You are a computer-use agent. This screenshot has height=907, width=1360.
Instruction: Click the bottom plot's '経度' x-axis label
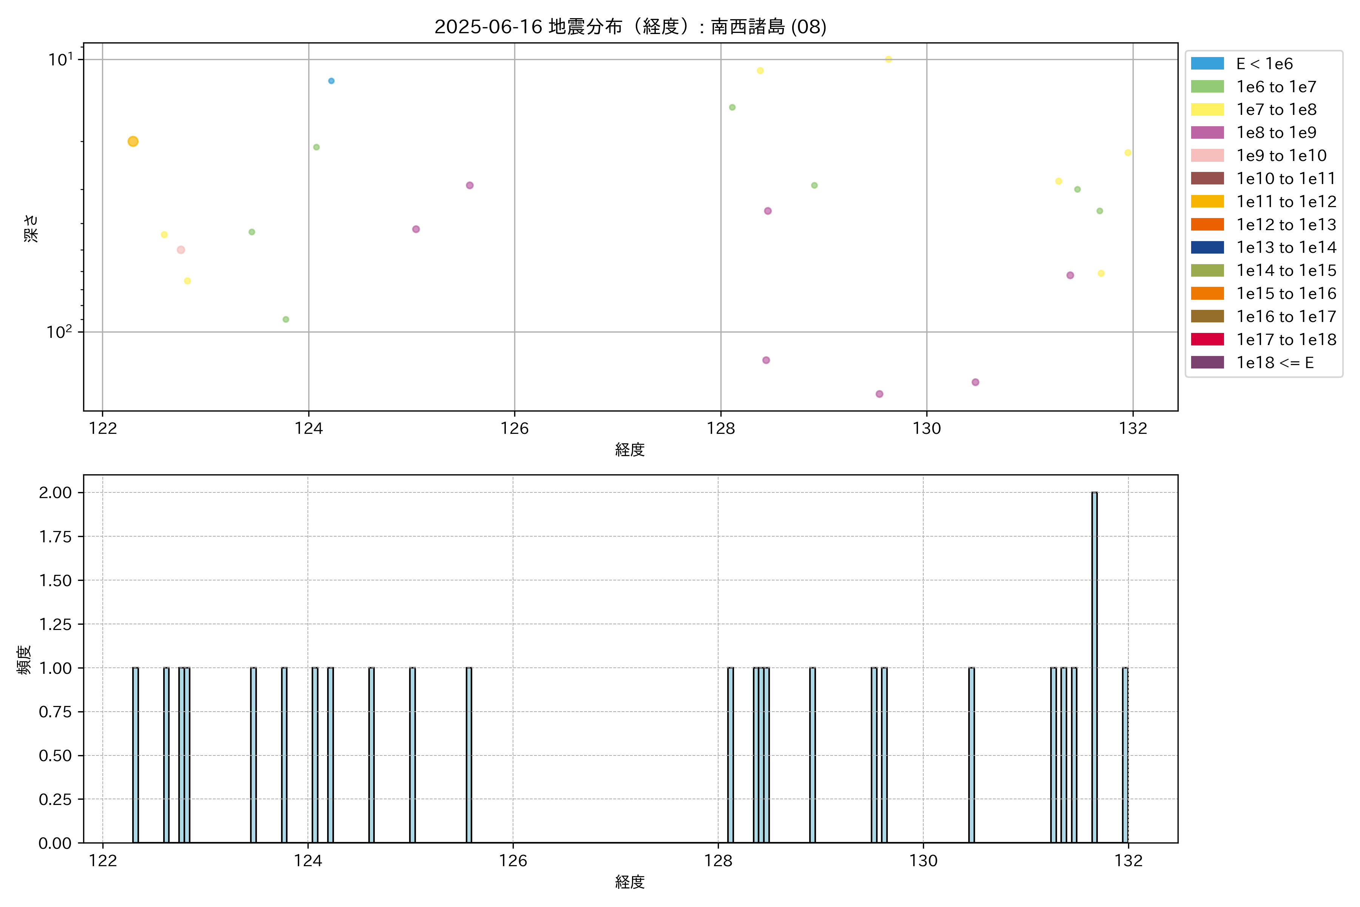tap(630, 882)
